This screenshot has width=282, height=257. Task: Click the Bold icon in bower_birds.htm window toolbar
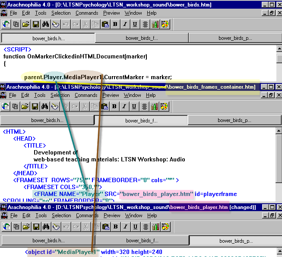pyautogui.click(x=115, y=24)
